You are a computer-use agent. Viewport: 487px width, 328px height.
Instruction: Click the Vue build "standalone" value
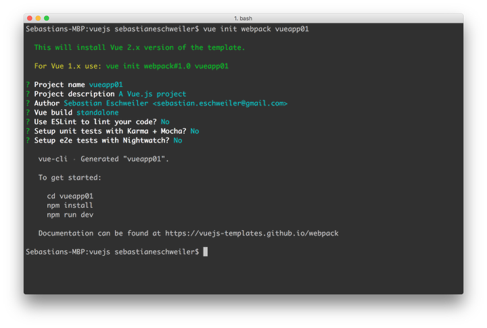(x=97, y=113)
